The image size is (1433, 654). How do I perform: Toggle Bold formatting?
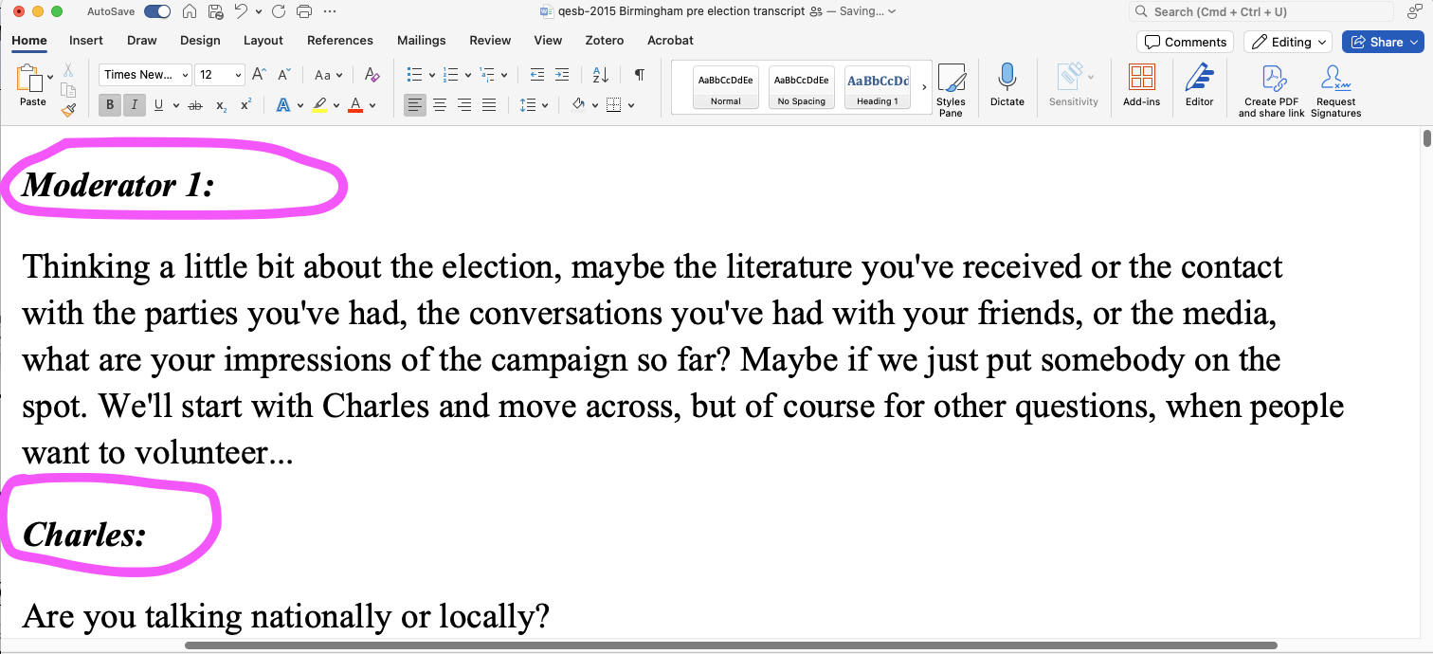pos(110,105)
